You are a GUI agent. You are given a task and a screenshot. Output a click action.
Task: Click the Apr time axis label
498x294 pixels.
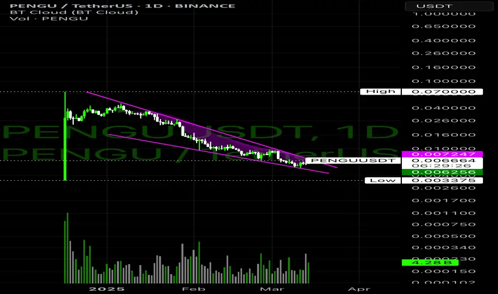tap(359, 289)
